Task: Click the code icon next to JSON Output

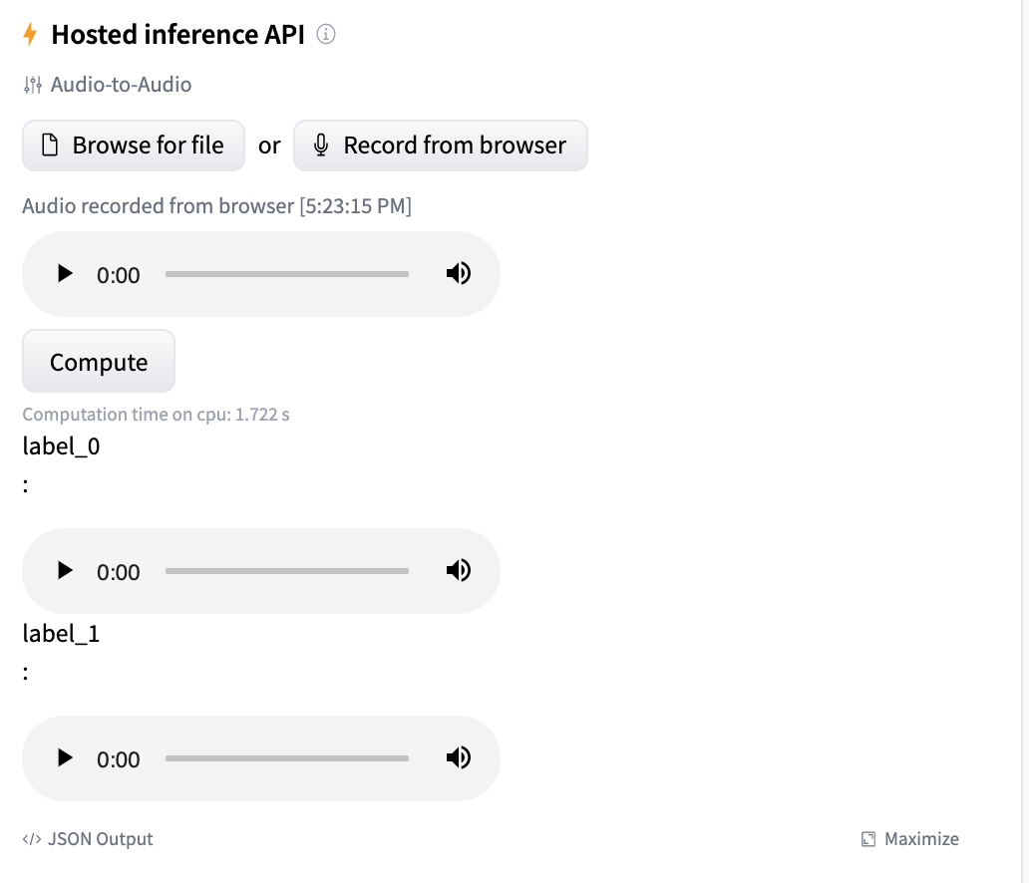Action: pyautogui.click(x=33, y=838)
